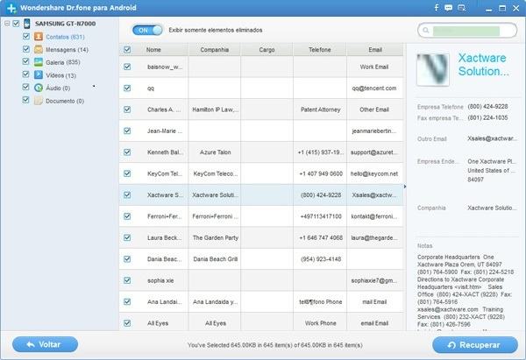The image size is (526, 360).
Task: Uncheck the SAMSUNG GT-N7000 device checkbox
Action: point(16,24)
